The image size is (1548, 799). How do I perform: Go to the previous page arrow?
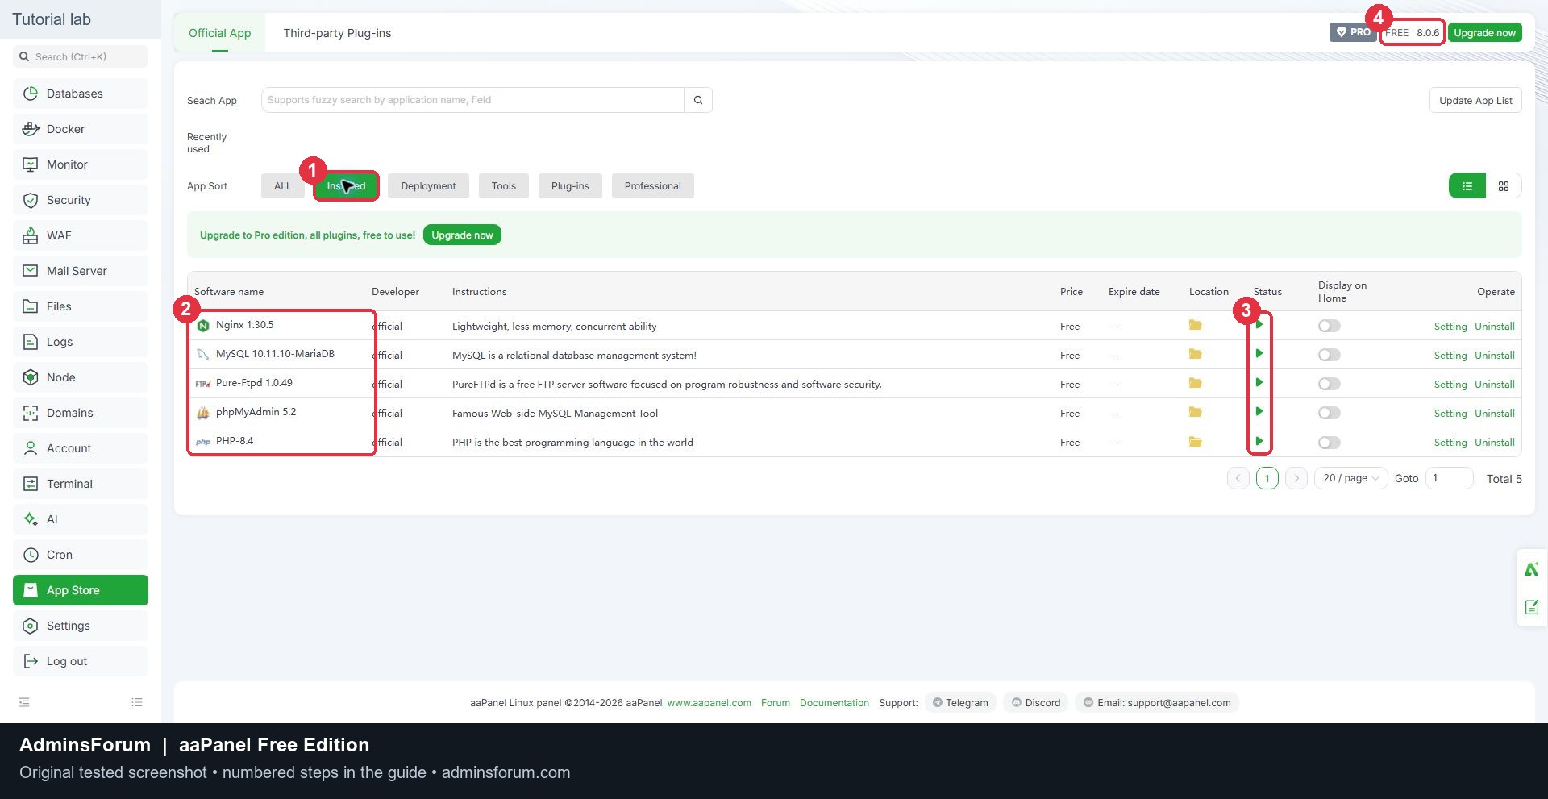(1238, 478)
